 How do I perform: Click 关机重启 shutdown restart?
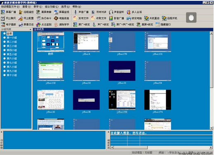point(152,18)
